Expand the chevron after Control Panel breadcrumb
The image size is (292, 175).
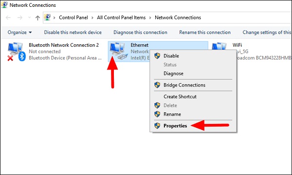pyautogui.click(x=92, y=17)
